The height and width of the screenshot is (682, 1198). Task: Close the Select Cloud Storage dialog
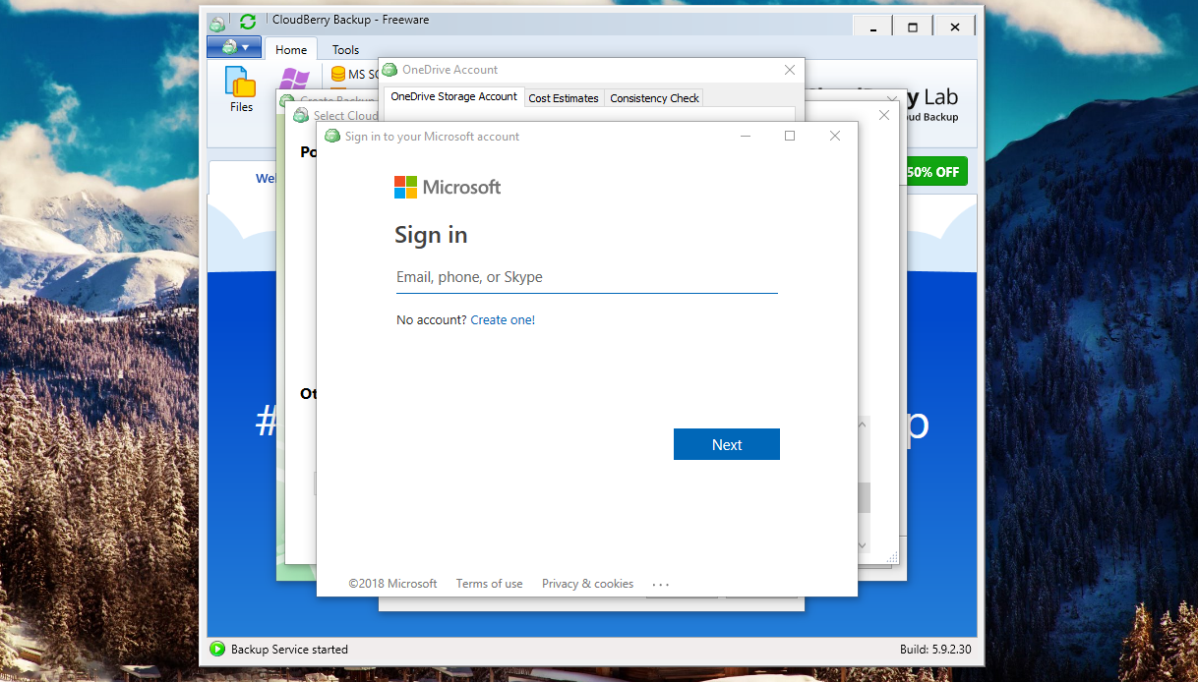[883, 115]
